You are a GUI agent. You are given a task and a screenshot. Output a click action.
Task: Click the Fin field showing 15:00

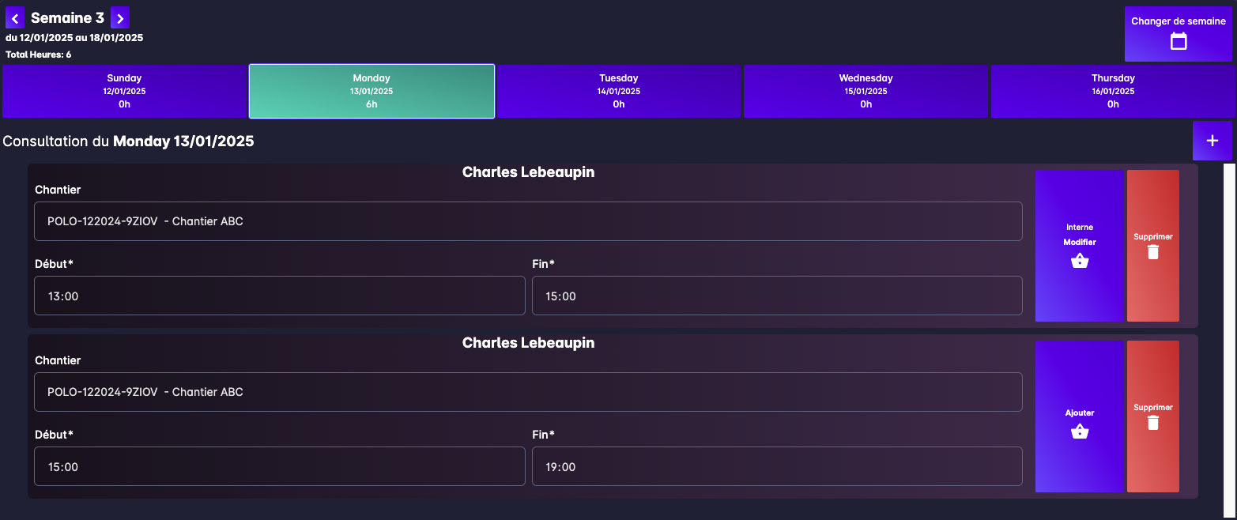point(776,296)
